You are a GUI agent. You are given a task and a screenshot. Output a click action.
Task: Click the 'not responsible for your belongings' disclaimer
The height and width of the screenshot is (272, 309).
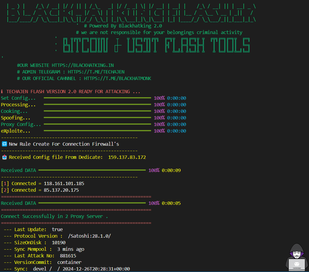point(159,32)
